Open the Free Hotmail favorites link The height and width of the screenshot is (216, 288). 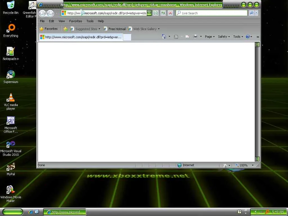point(115,29)
